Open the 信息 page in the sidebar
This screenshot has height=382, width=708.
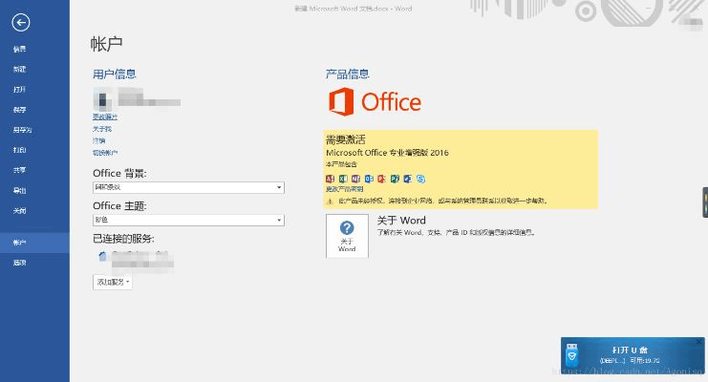[x=19, y=49]
